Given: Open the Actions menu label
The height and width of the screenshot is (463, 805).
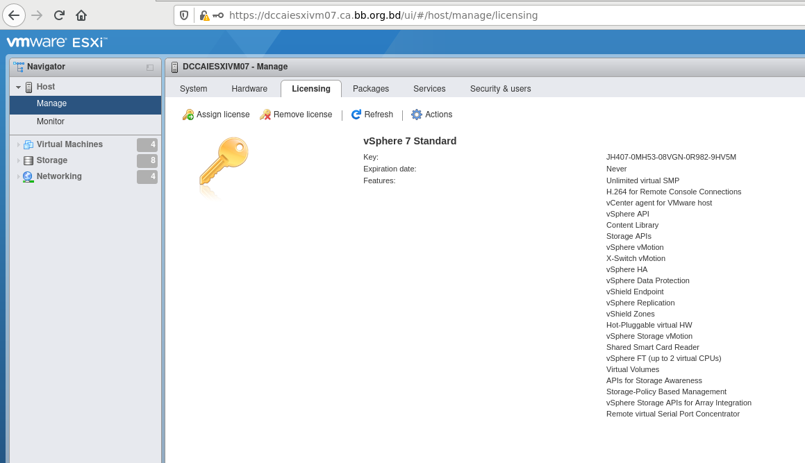Looking at the screenshot, I should coord(439,115).
